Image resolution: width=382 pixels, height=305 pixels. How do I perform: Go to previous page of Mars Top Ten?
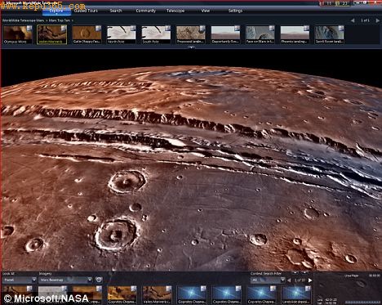(x=353, y=20)
